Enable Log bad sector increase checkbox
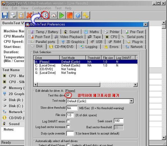This screenshot has height=146, width=167. coord(68,127)
